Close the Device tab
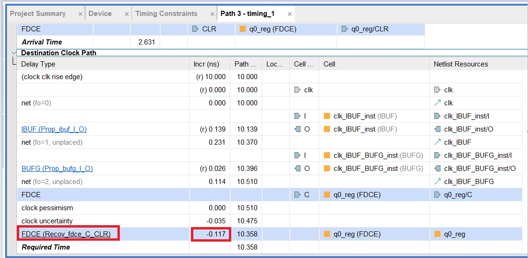This screenshot has height=258, width=528. click(x=126, y=14)
